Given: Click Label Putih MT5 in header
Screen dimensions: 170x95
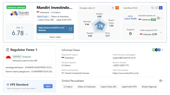Looking at the screenshot, I should 64,20.
